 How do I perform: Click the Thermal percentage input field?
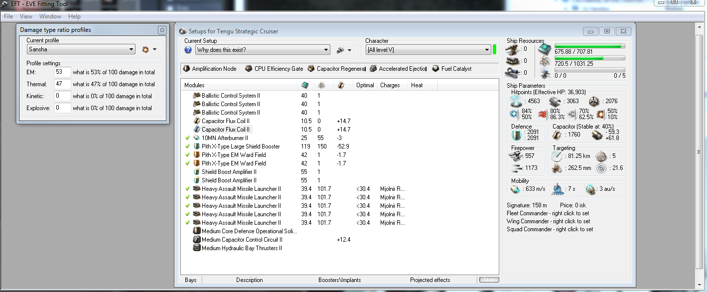pos(63,84)
